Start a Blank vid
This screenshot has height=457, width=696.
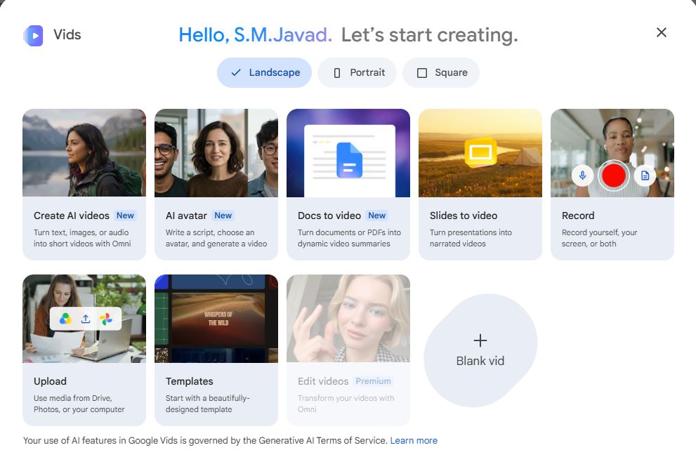point(480,350)
